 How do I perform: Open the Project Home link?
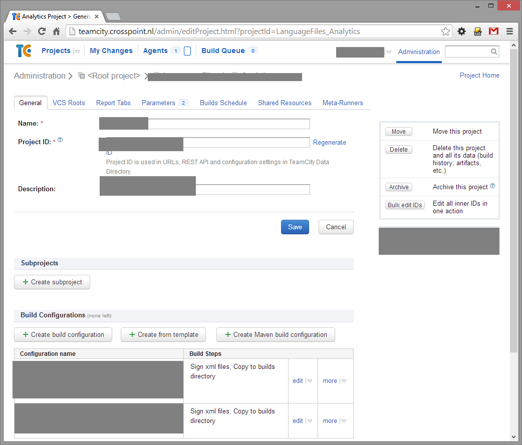479,75
